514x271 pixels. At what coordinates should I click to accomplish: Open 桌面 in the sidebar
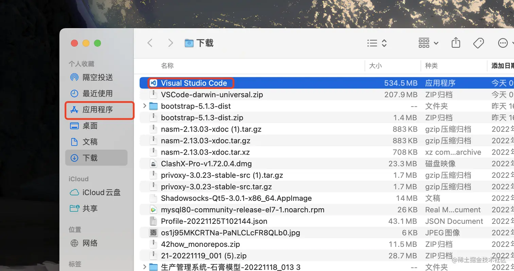point(96,126)
